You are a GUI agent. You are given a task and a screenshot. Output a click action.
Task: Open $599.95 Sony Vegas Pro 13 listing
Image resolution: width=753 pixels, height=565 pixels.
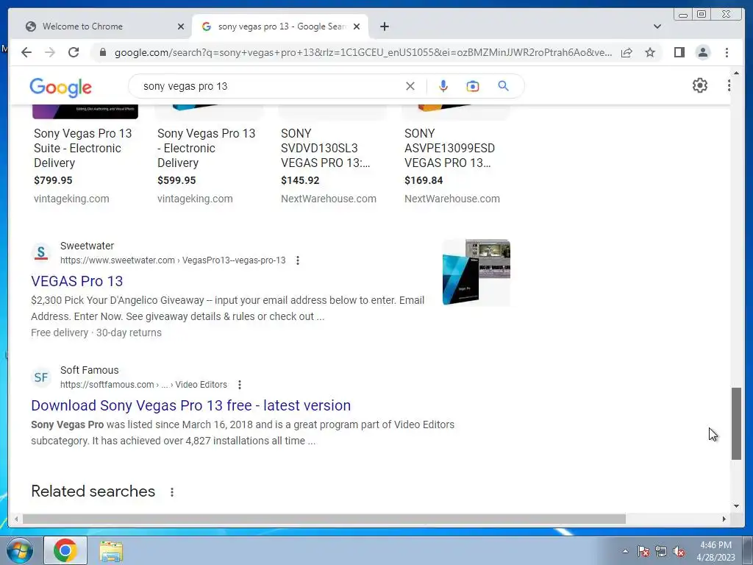coord(207,148)
